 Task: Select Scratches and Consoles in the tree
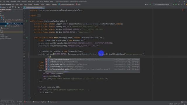pyautogui.click(x=6, y=38)
